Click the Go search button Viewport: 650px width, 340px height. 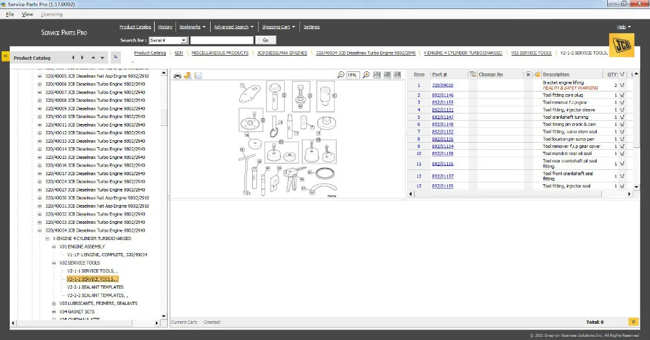265,40
